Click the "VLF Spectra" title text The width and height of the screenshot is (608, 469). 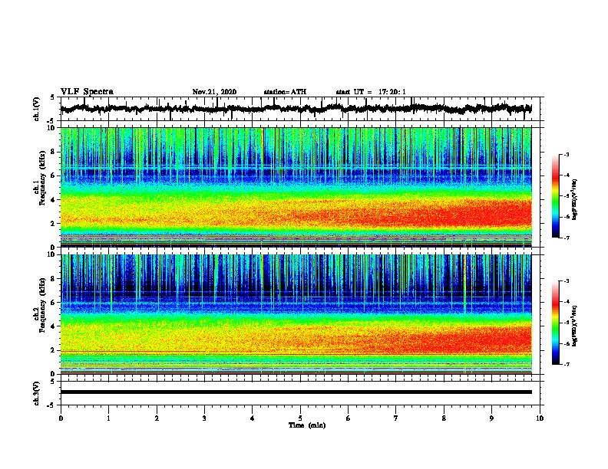[87, 92]
